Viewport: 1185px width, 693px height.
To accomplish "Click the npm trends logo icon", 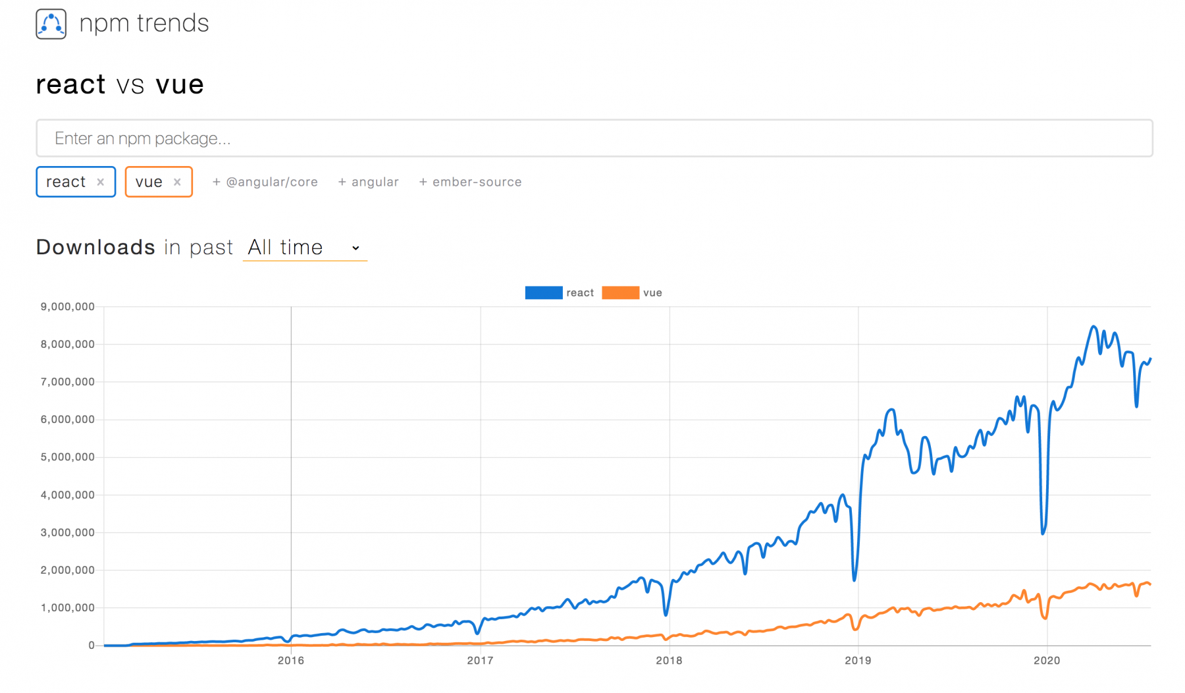I will (x=51, y=24).
